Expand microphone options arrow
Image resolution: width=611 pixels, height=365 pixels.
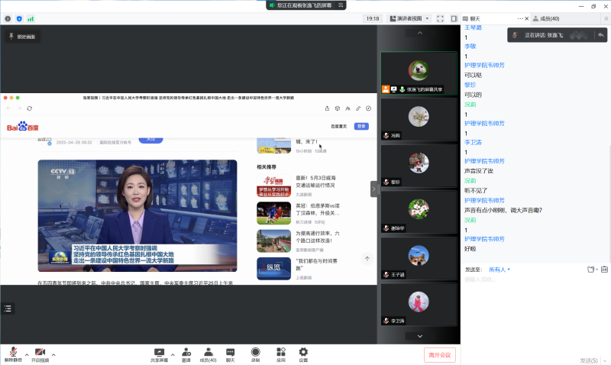(27, 354)
